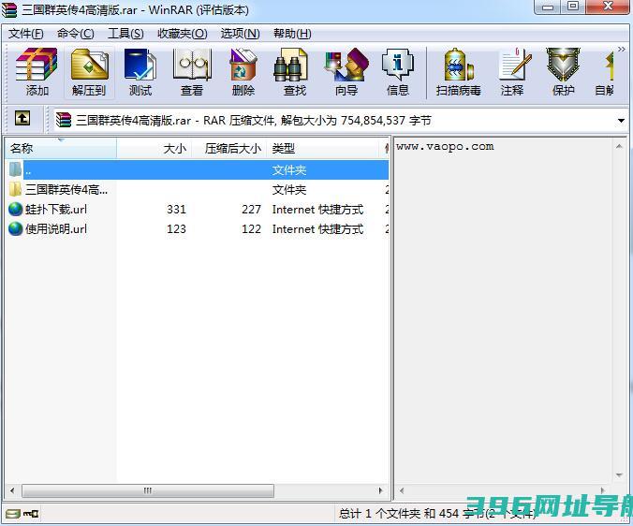Click comment pane scroll-up arrow
The height and width of the screenshot is (526, 633).
click(619, 146)
